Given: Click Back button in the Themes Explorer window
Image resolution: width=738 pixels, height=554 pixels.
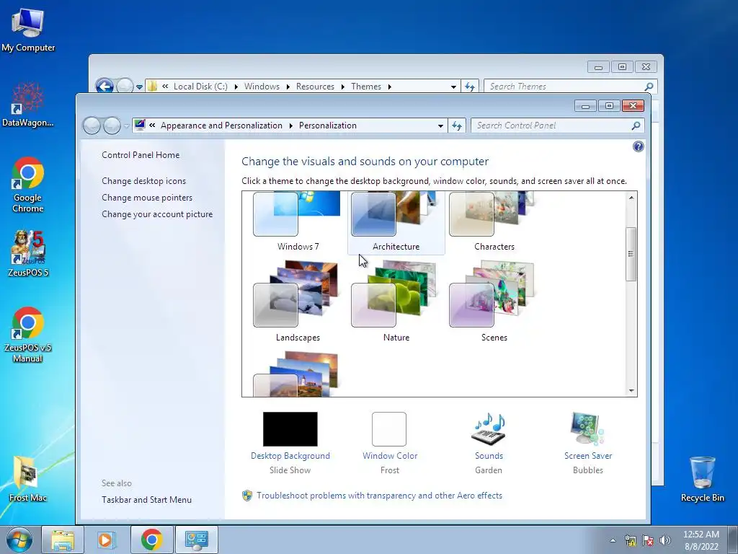Looking at the screenshot, I should [105, 87].
